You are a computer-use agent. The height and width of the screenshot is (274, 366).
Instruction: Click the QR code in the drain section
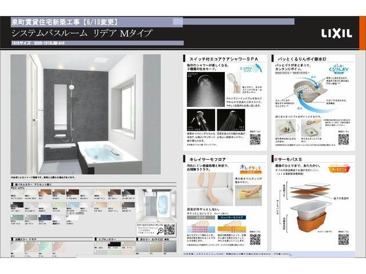[343, 139]
